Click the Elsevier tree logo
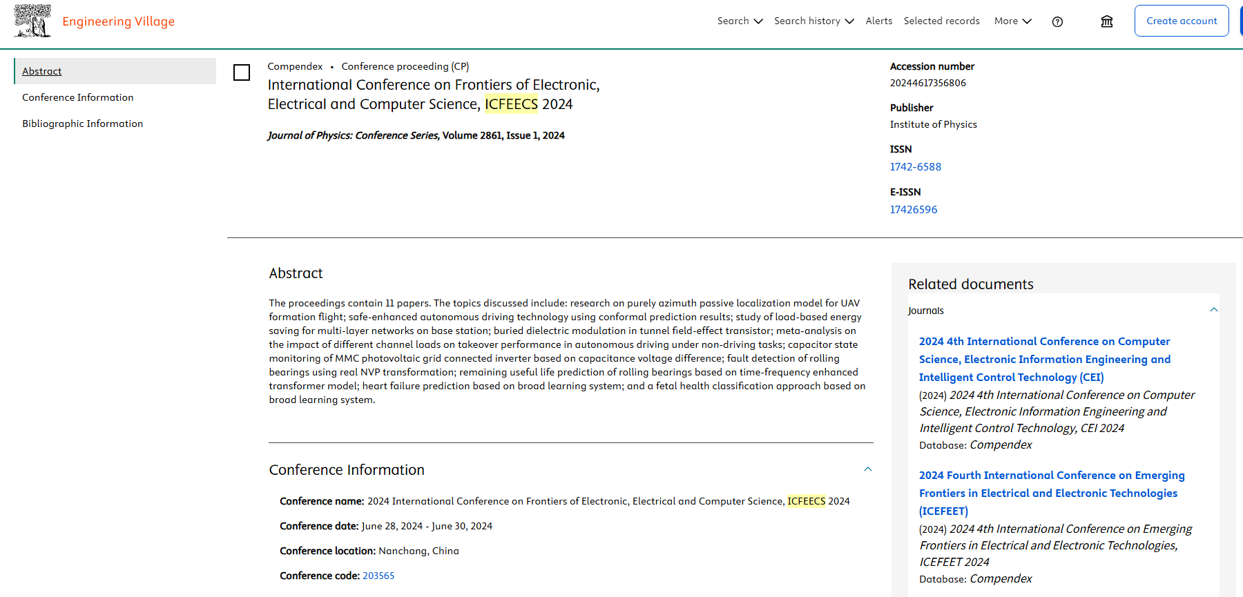 click(x=32, y=21)
